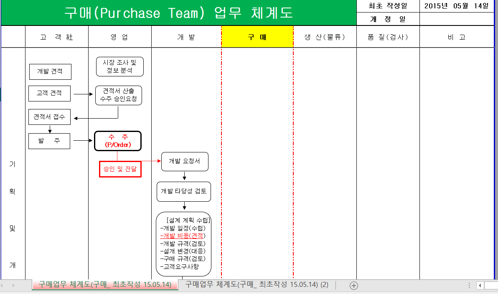The image size is (498, 294).
Task: Select the 개발 견적 flowchart box
Action: click(50, 72)
